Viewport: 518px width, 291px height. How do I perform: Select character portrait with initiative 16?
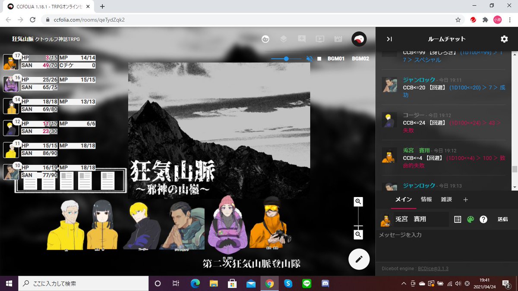point(10,84)
